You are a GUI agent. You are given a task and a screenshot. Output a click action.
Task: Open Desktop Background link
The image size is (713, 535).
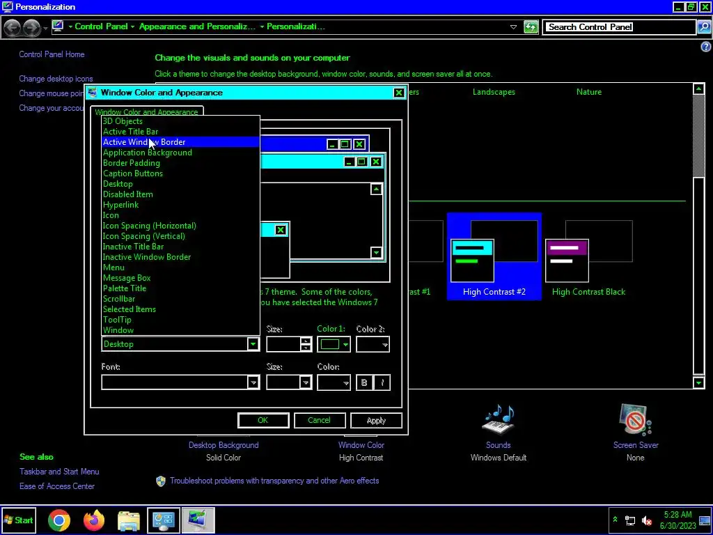pos(224,445)
